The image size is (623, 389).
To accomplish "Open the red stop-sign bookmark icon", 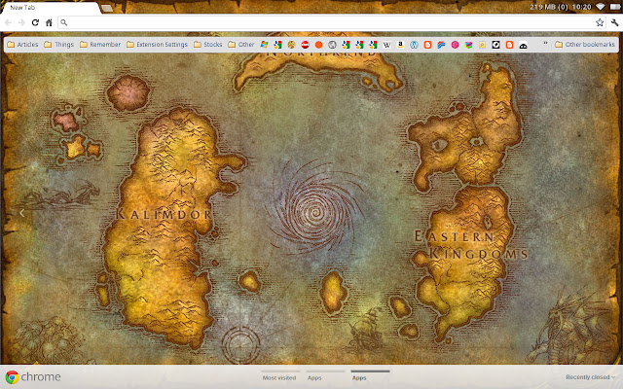I will point(305,45).
